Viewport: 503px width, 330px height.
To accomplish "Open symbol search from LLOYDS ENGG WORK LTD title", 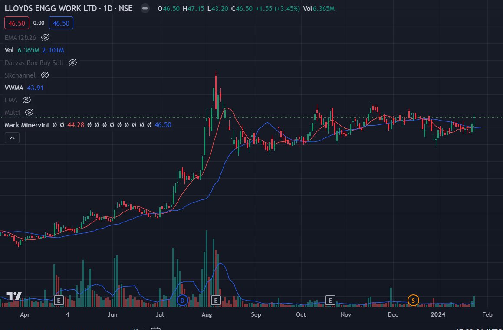I will (51, 8).
